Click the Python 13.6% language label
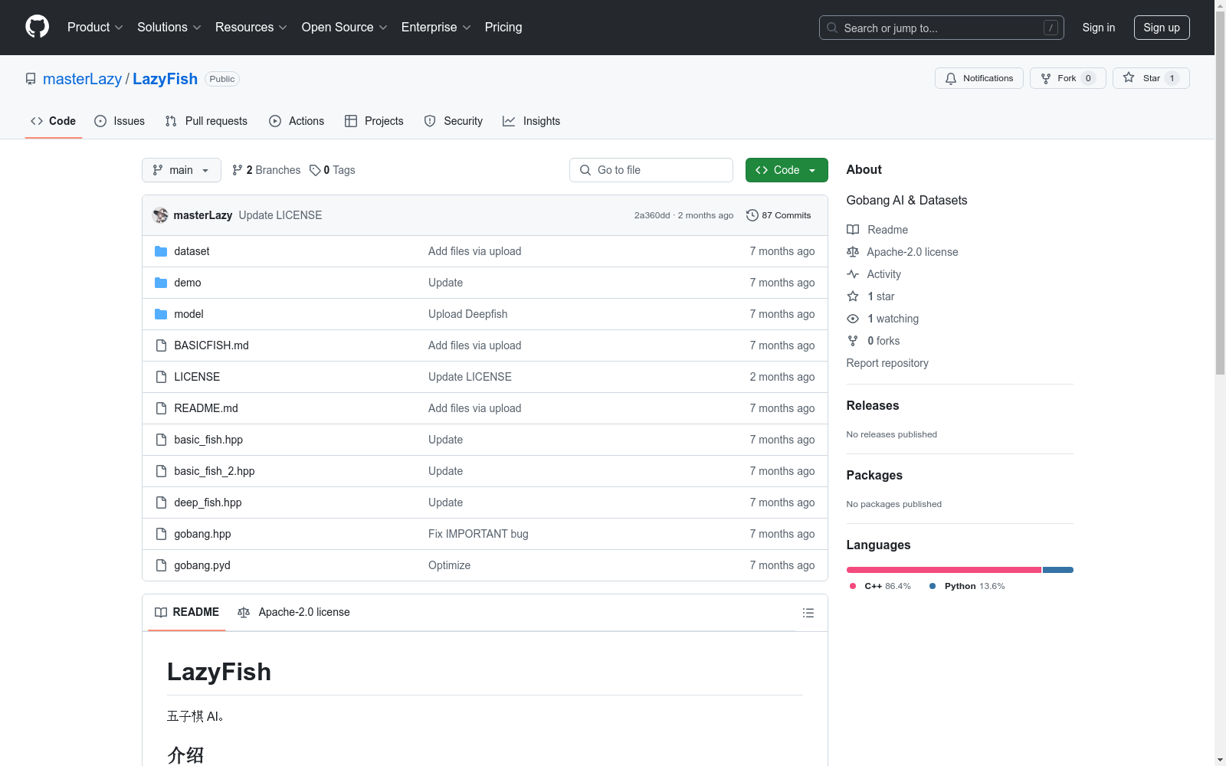Image resolution: width=1226 pixels, height=766 pixels. coord(967,586)
